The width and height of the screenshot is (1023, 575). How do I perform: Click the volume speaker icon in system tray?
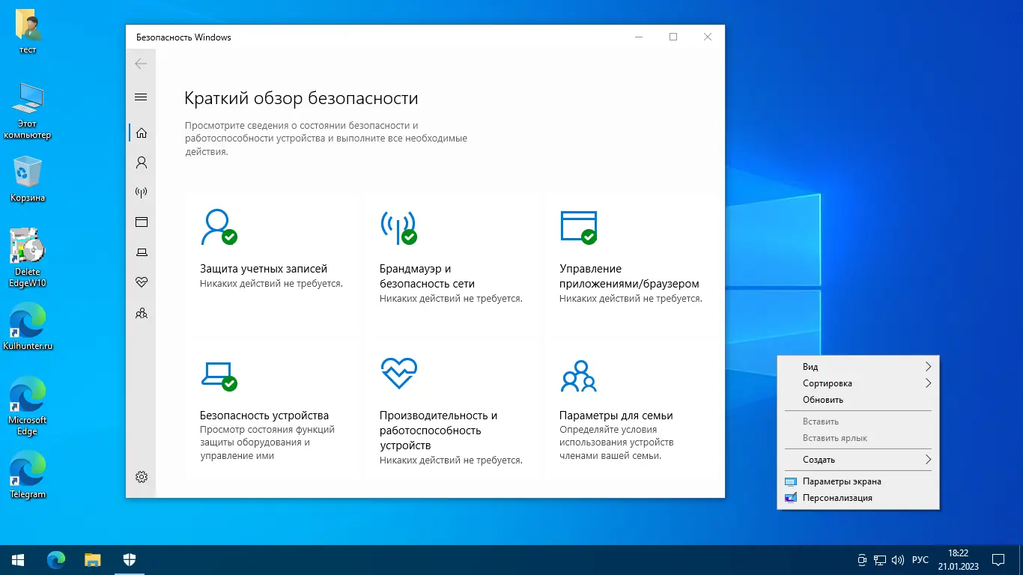pyautogui.click(x=898, y=559)
